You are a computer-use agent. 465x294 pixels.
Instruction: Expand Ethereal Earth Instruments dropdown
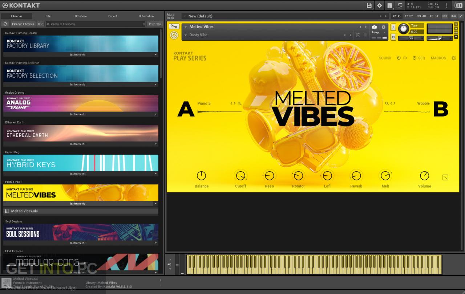click(156, 144)
